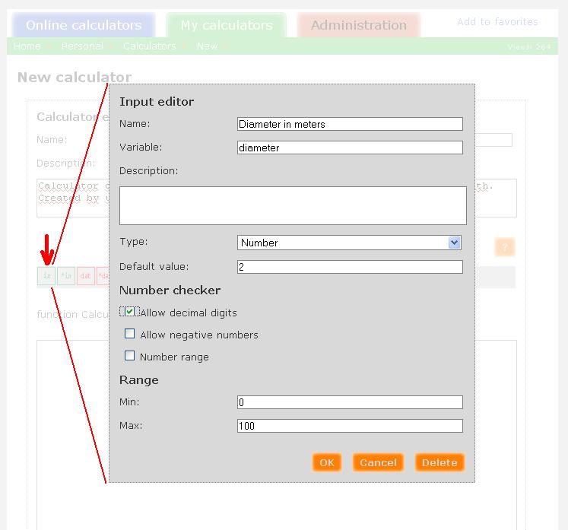Switch to My calculators tab
This screenshot has width=568, height=530.
227,25
